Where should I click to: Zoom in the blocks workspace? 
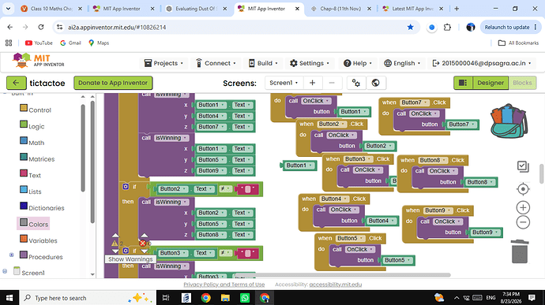523,207
